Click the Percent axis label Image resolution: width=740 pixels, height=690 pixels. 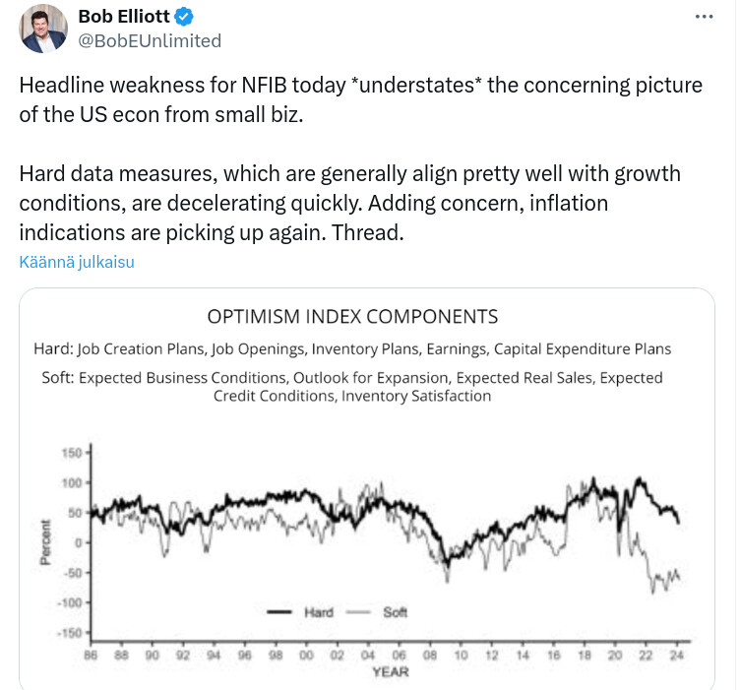click(45, 542)
